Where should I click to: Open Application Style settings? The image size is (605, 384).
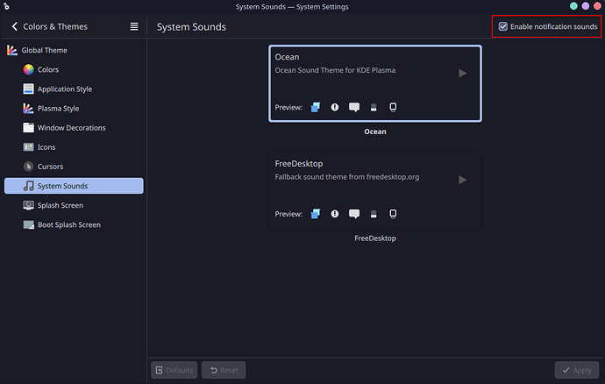74,89
